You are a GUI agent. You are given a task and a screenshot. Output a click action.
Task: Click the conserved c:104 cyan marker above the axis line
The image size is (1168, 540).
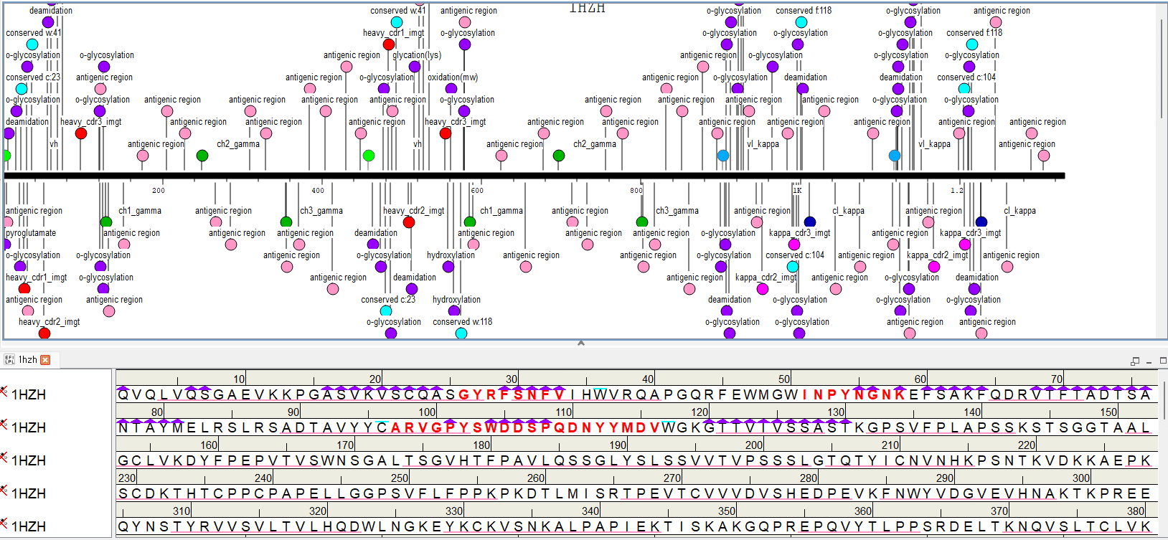964,89
